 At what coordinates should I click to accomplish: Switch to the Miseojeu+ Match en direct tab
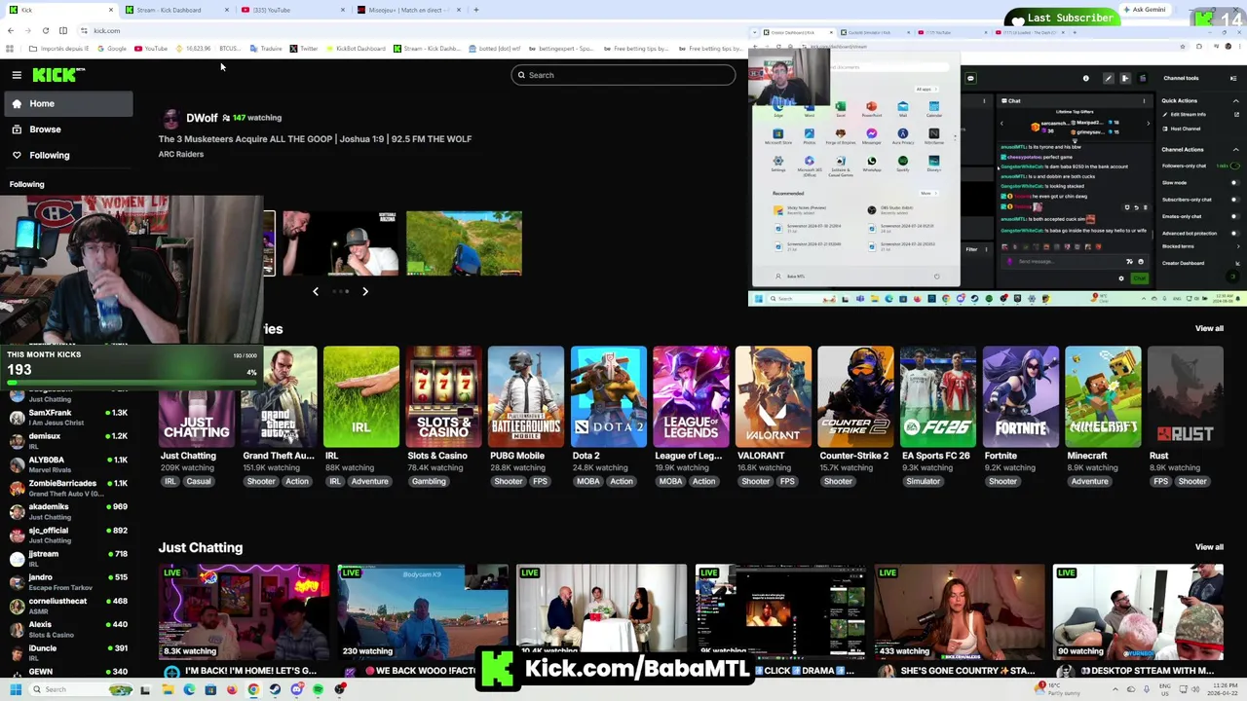(x=407, y=10)
